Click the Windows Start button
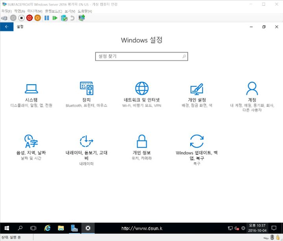 point(7,228)
